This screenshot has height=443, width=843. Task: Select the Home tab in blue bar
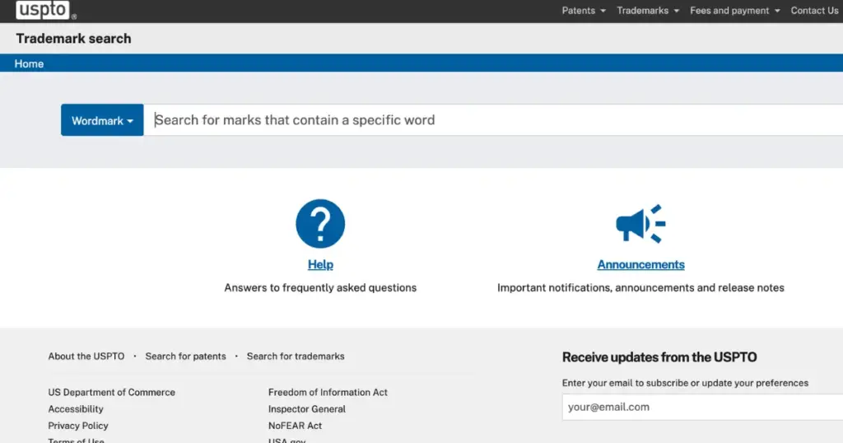(x=29, y=63)
